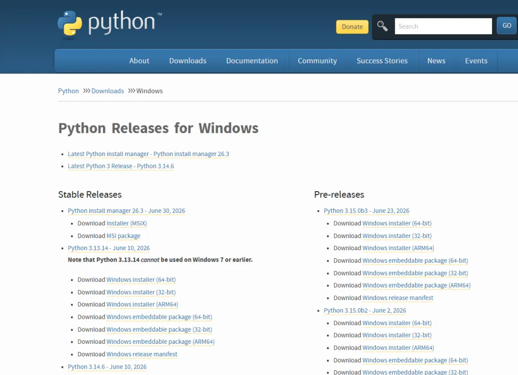Open Latest Python 3 Release 3.14.6 link
This screenshot has width=518, height=375.
[x=120, y=166]
